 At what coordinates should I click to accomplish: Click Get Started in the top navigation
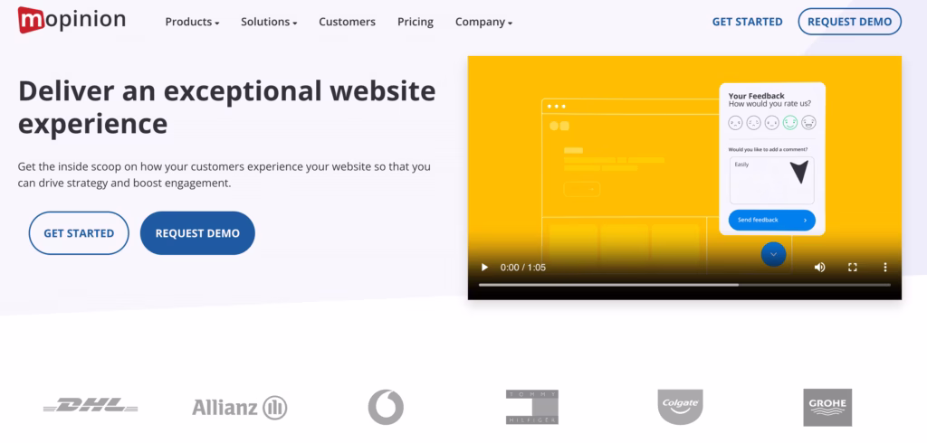pos(747,22)
